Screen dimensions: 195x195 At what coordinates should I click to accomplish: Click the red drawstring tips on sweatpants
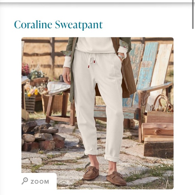point(92,65)
